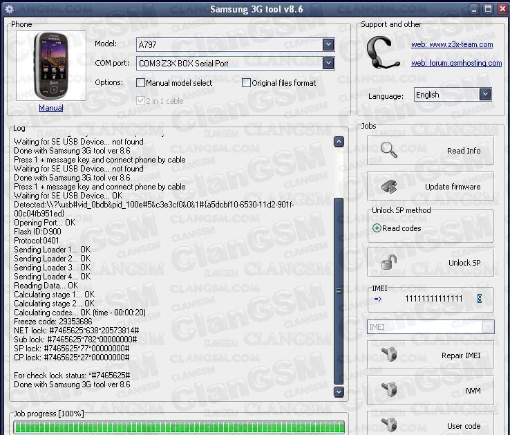Click the Update firmware icon
This screenshot has height=435, width=510.
[389, 187]
